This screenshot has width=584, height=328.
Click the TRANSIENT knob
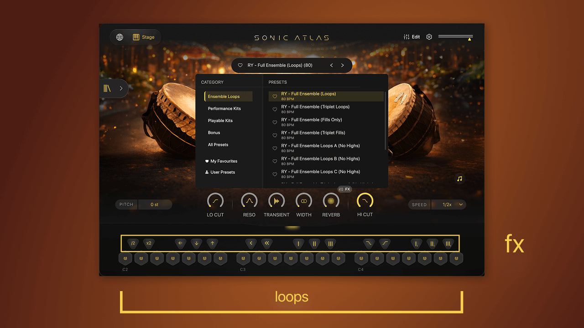click(276, 200)
